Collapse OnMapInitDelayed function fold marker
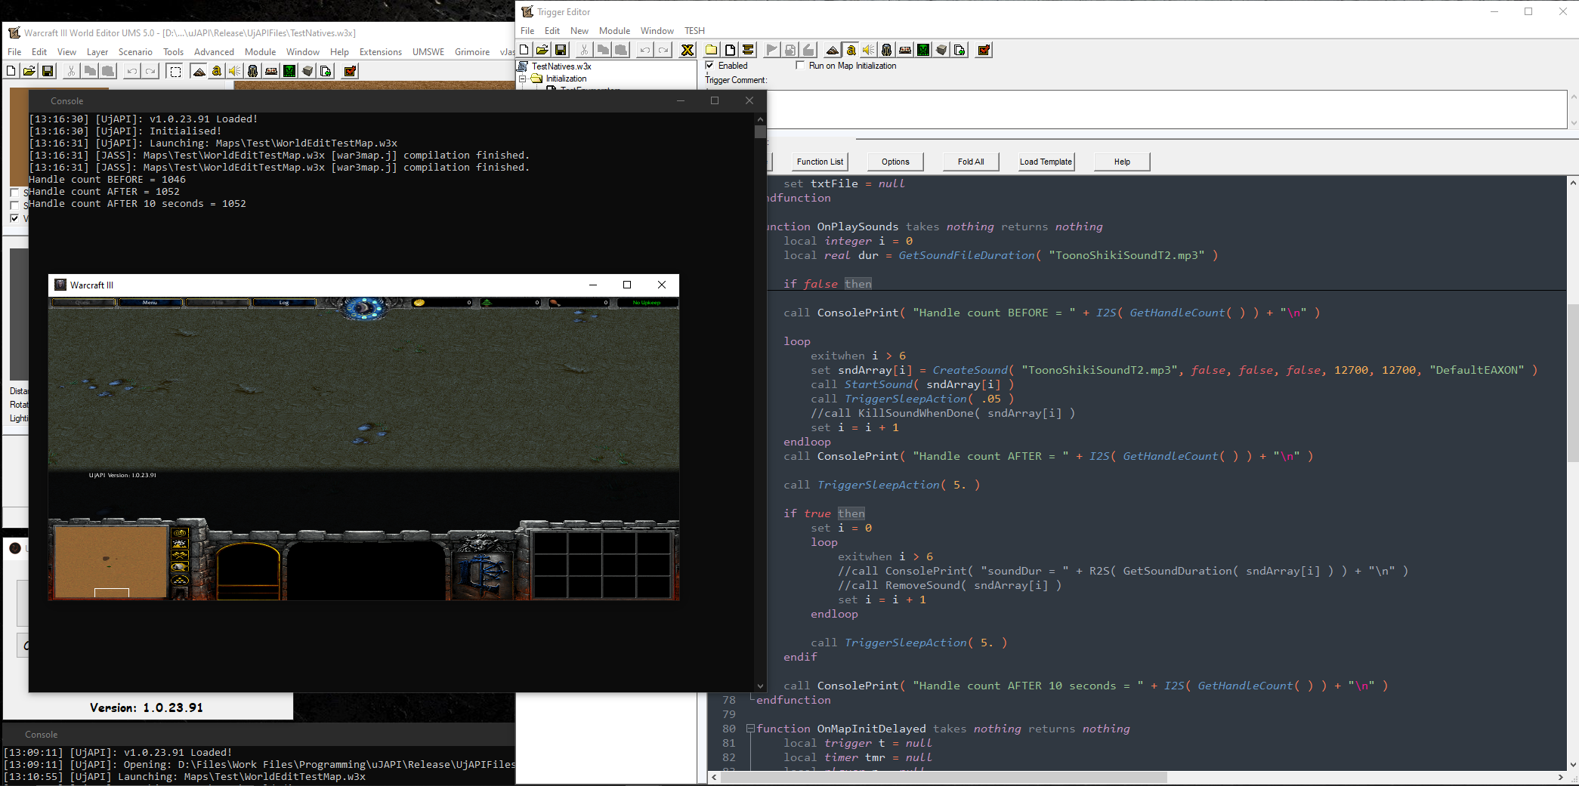1579x786 pixels. 750,729
